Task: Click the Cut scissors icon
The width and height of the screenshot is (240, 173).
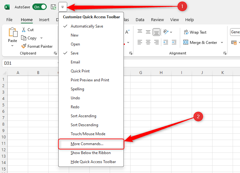Action: click(24, 30)
